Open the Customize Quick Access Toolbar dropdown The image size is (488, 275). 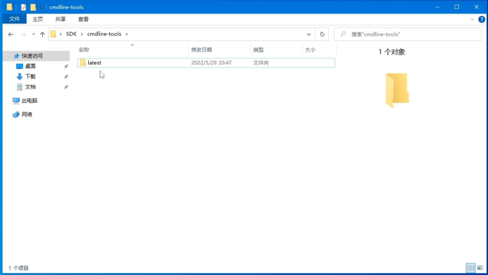(41, 7)
